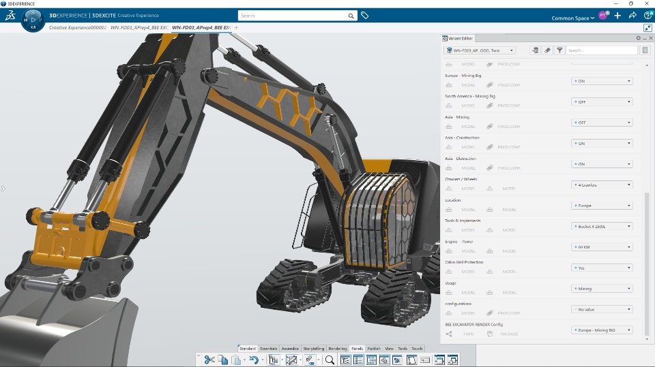Open the Asia - Mining OFF dropdown
The image size is (655, 367).
tap(602, 123)
